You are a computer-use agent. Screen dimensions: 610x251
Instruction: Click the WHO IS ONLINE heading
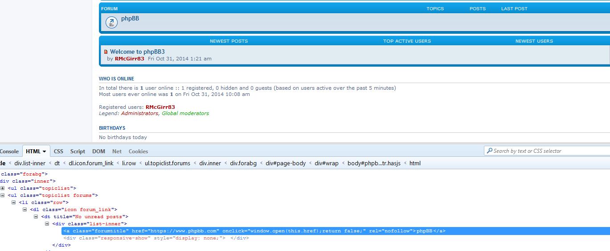tap(116, 79)
